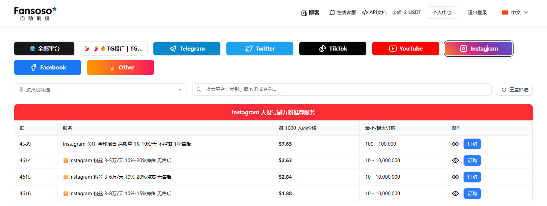Screen dimensions: 547x206
Task: Select the Other platform tab
Action: coord(121,67)
